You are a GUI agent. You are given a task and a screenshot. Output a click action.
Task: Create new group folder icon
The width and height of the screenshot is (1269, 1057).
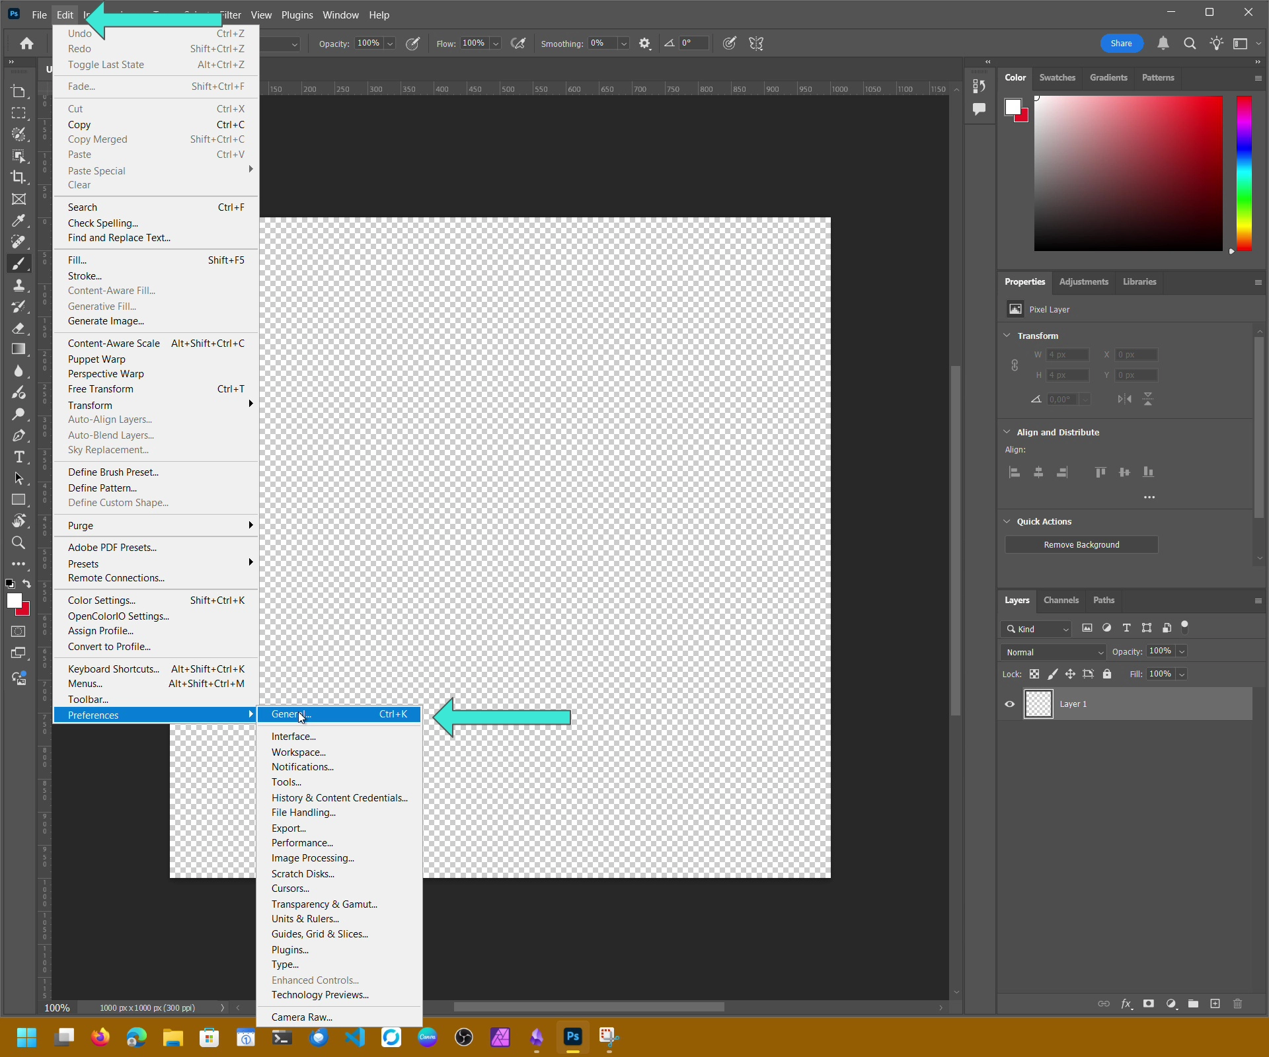coord(1193,1003)
